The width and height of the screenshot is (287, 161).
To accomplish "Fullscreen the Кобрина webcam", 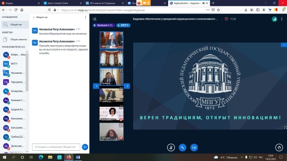I will 121,125.
